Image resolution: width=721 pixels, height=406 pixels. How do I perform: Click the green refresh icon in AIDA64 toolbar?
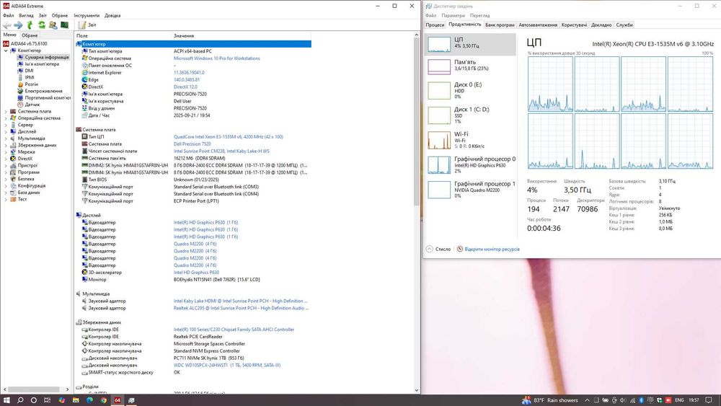pos(41,25)
